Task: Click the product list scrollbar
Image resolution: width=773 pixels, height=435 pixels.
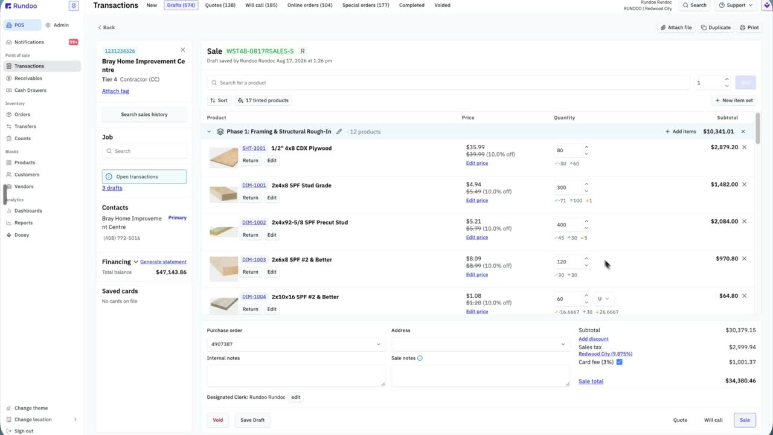Action: pyautogui.click(x=757, y=128)
